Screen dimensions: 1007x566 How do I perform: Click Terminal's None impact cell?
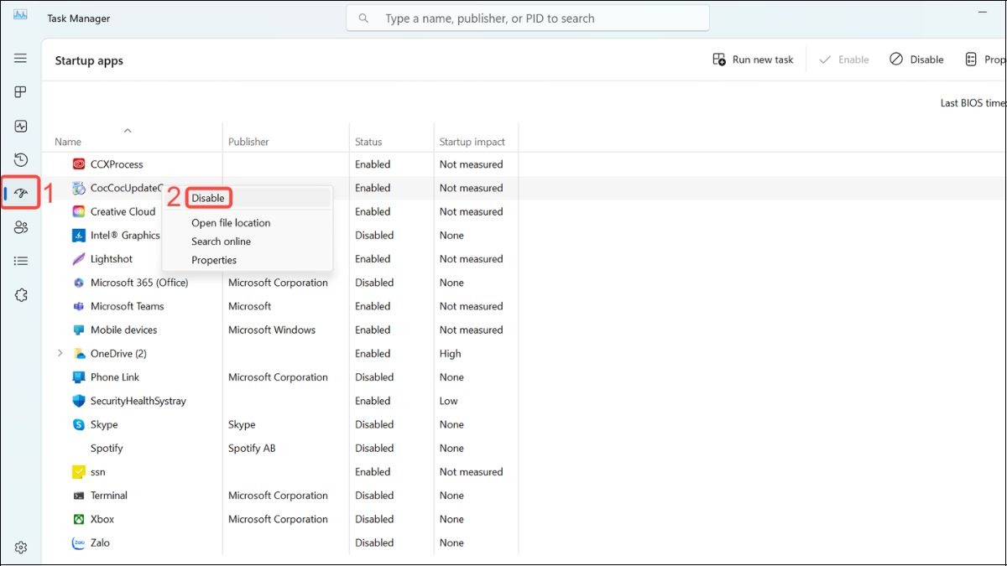click(451, 496)
